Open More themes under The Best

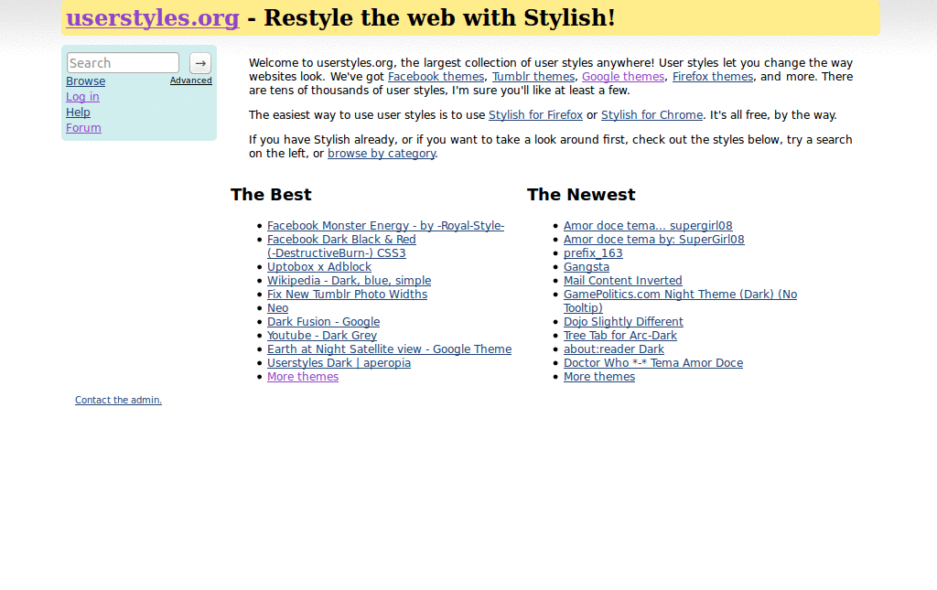[x=302, y=376]
